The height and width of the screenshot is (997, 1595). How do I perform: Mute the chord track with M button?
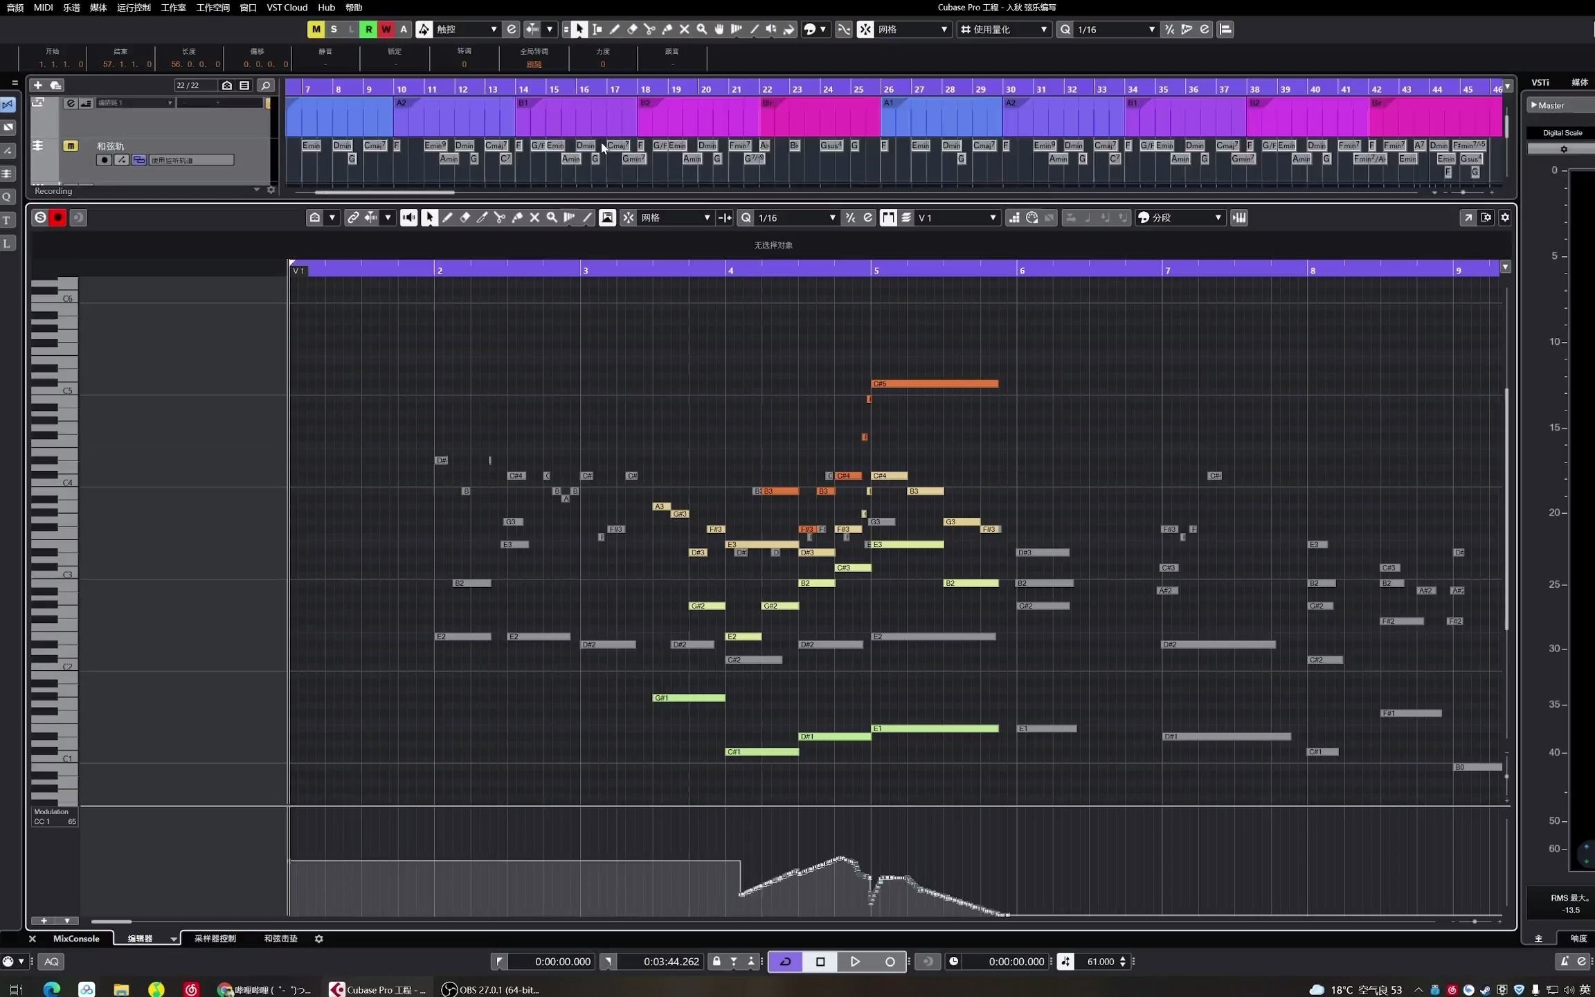(70, 145)
